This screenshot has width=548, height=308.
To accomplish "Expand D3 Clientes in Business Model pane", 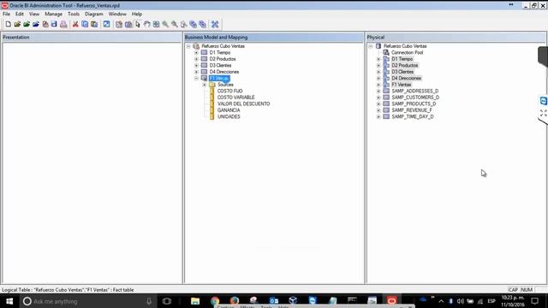I will coord(196,65).
